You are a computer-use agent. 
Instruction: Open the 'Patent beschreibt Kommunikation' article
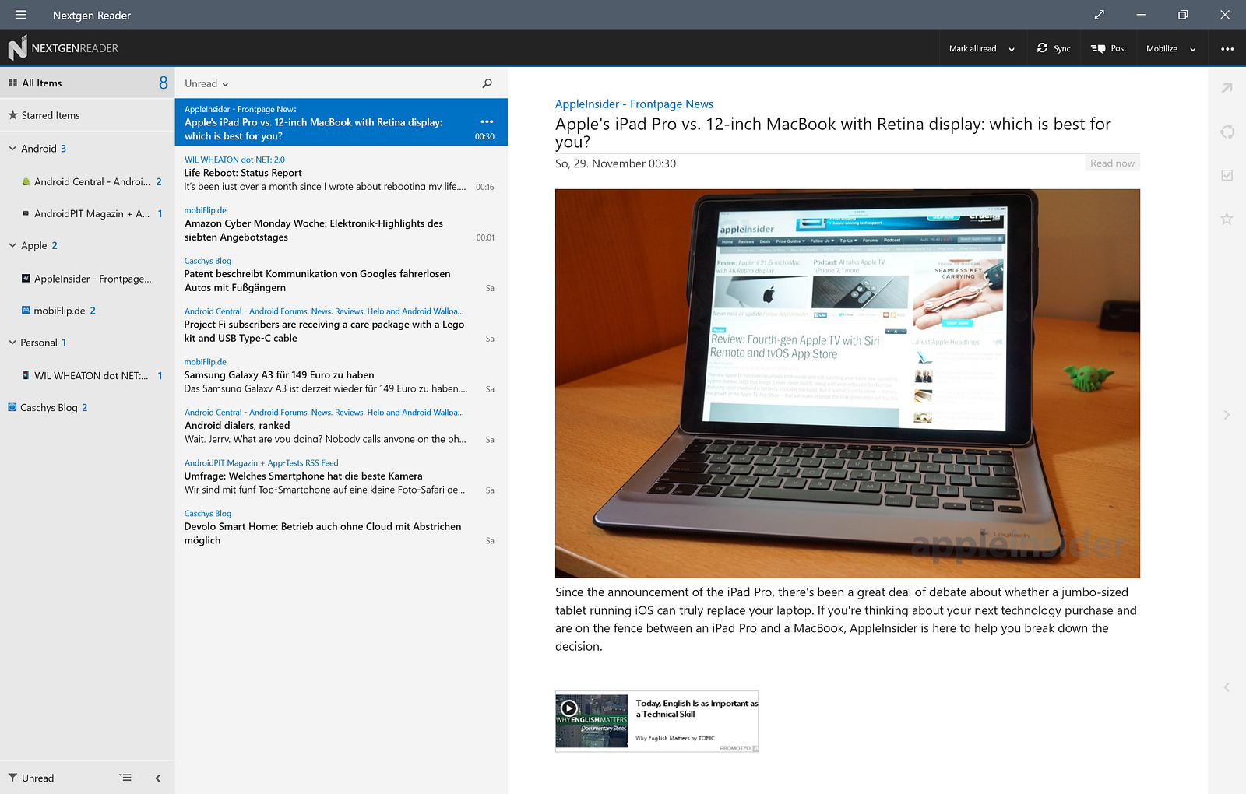tap(341, 274)
